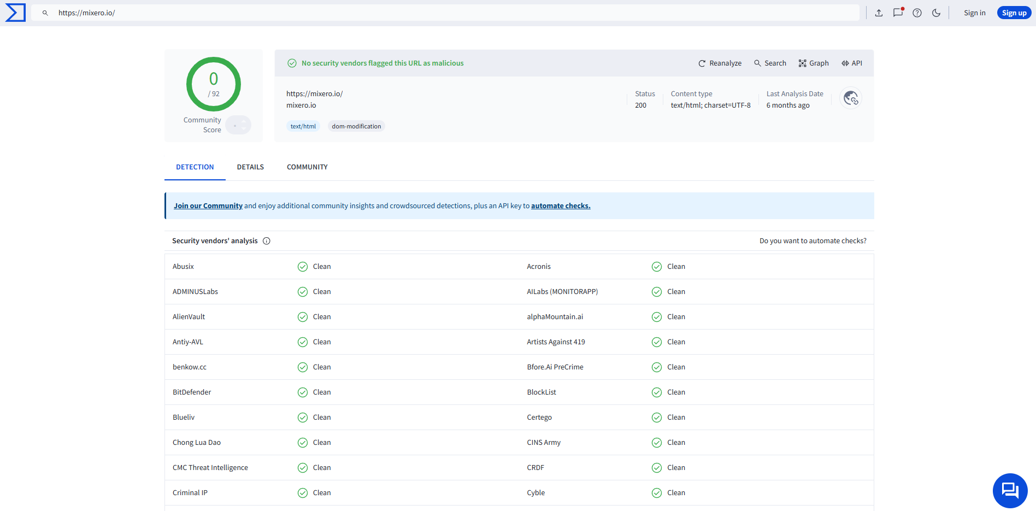Click the Clean check icon for Certego
The image size is (1036, 511).
click(657, 418)
